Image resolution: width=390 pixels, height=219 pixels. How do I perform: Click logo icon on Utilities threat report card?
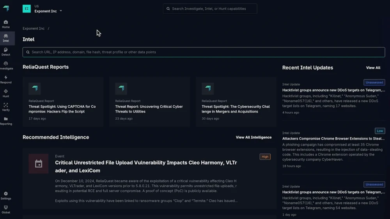point(121,89)
